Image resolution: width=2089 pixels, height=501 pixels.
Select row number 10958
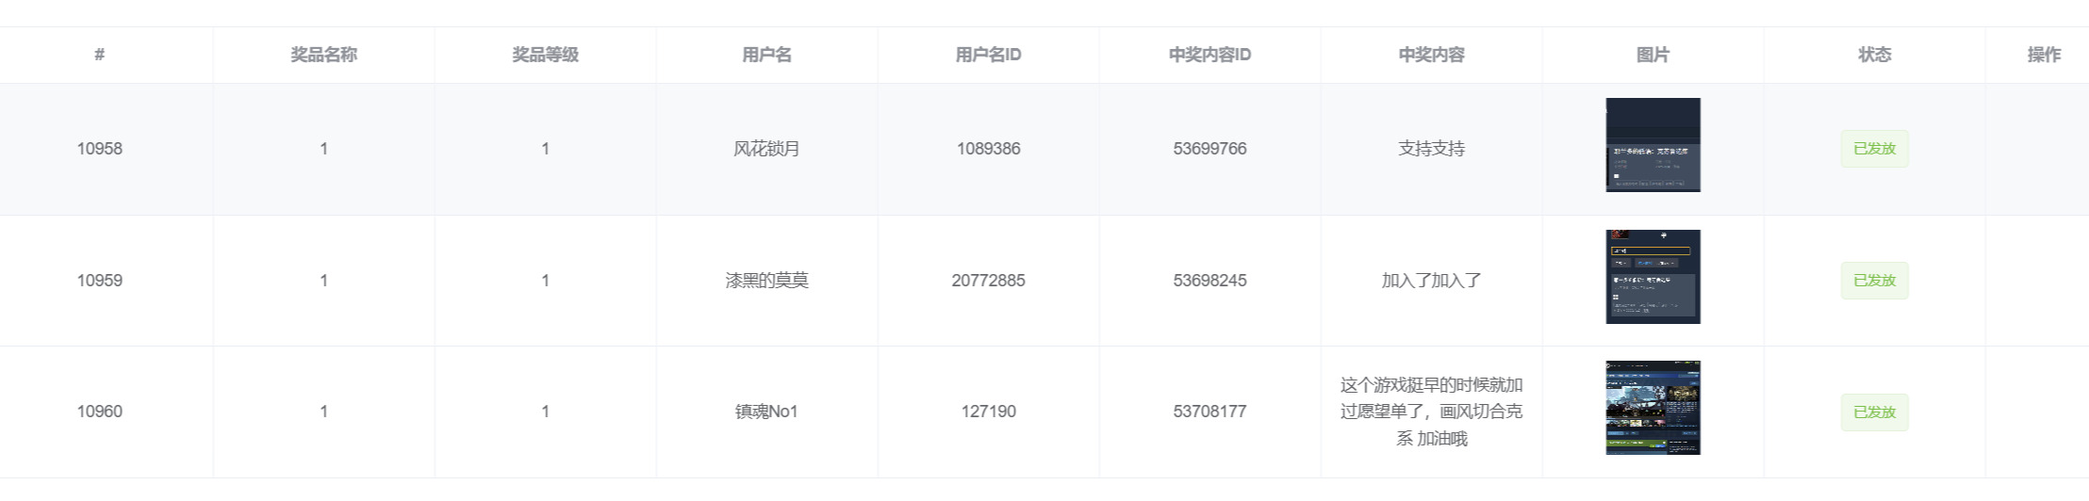(x=100, y=149)
